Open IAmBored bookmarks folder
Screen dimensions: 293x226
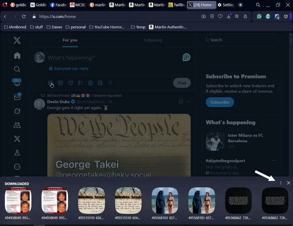pos(15,27)
